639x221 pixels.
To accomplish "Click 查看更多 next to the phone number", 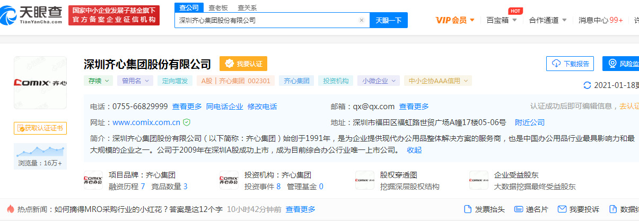I will tap(187, 107).
